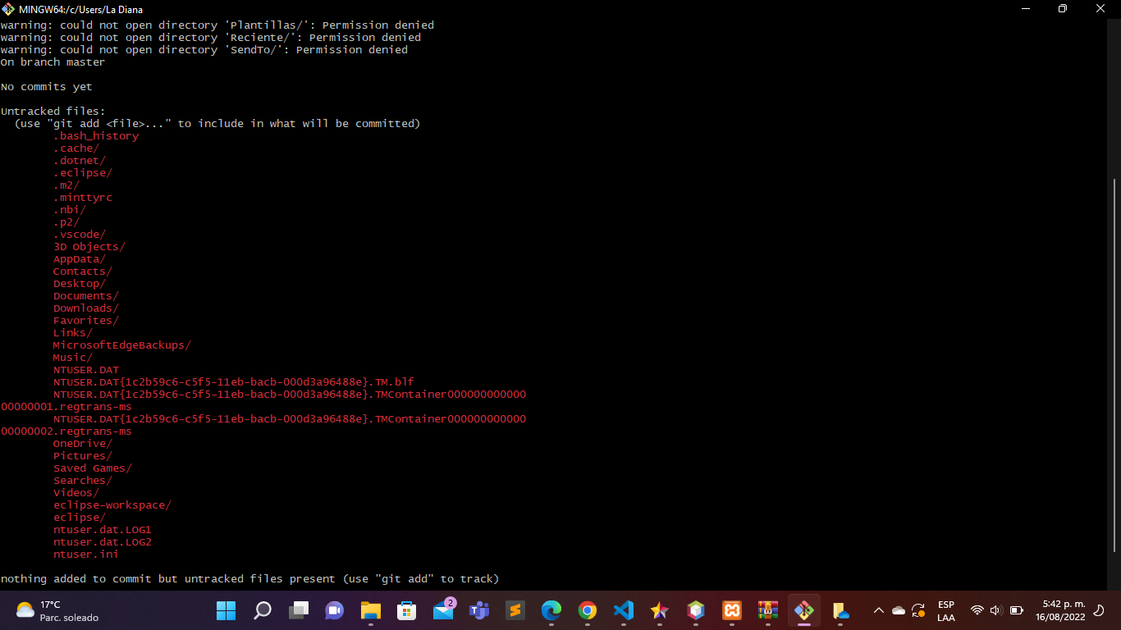Open OneDrive cloud tray icon
The height and width of the screenshot is (630, 1121).
coord(899,610)
